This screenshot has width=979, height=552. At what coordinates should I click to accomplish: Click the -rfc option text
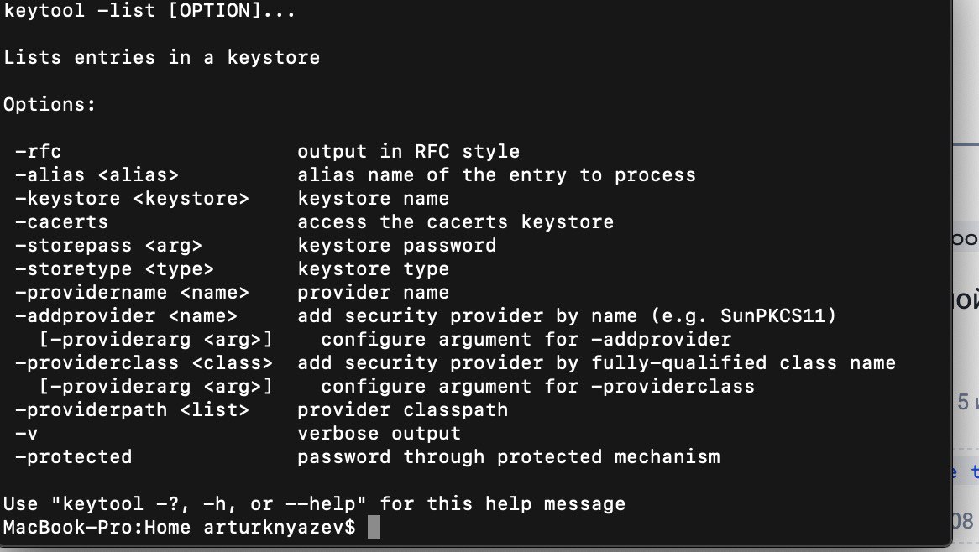(x=39, y=152)
